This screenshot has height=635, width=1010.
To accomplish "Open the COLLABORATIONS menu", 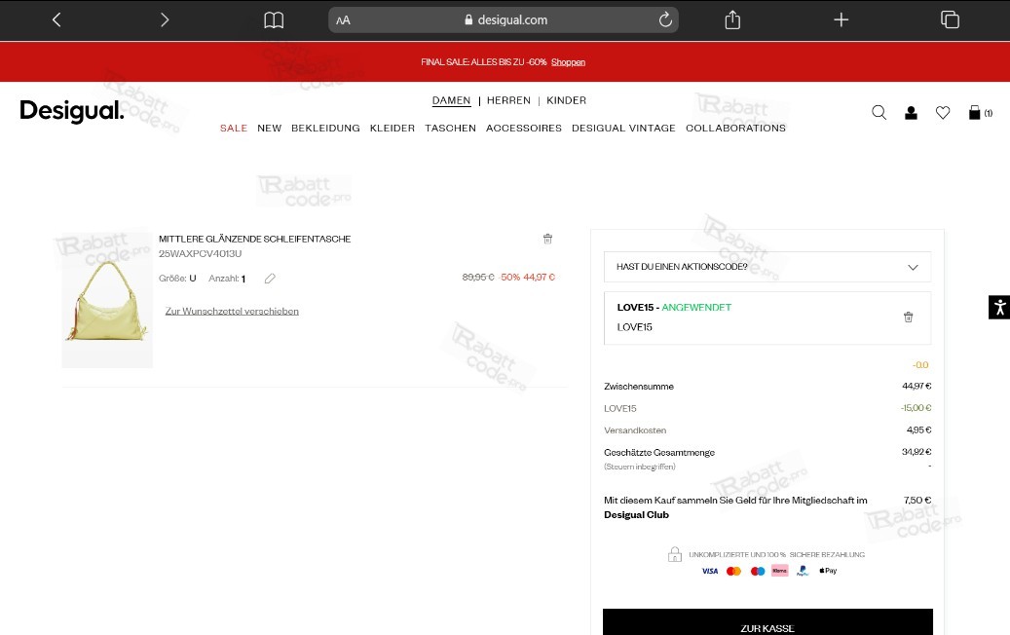I will coord(735,129).
